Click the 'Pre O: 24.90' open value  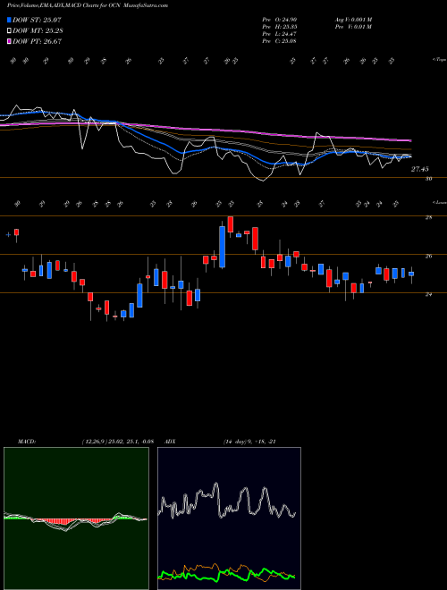pos(280,20)
